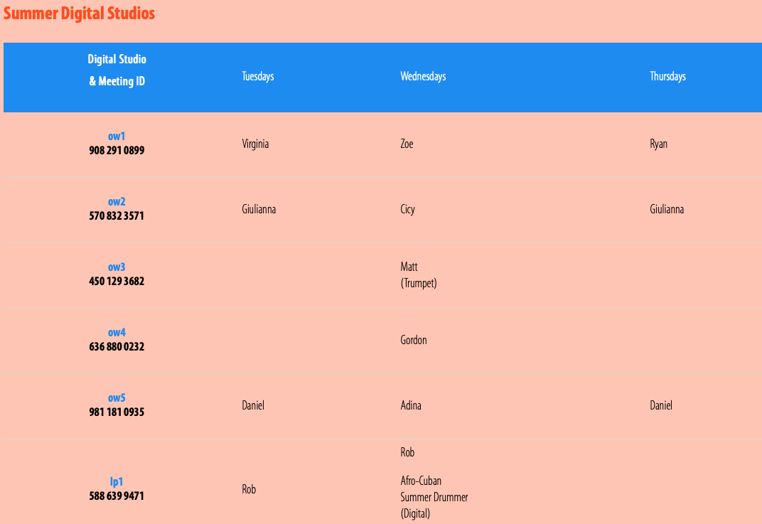Click the Tuesdays column header
The image size is (762, 524).
(x=258, y=76)
